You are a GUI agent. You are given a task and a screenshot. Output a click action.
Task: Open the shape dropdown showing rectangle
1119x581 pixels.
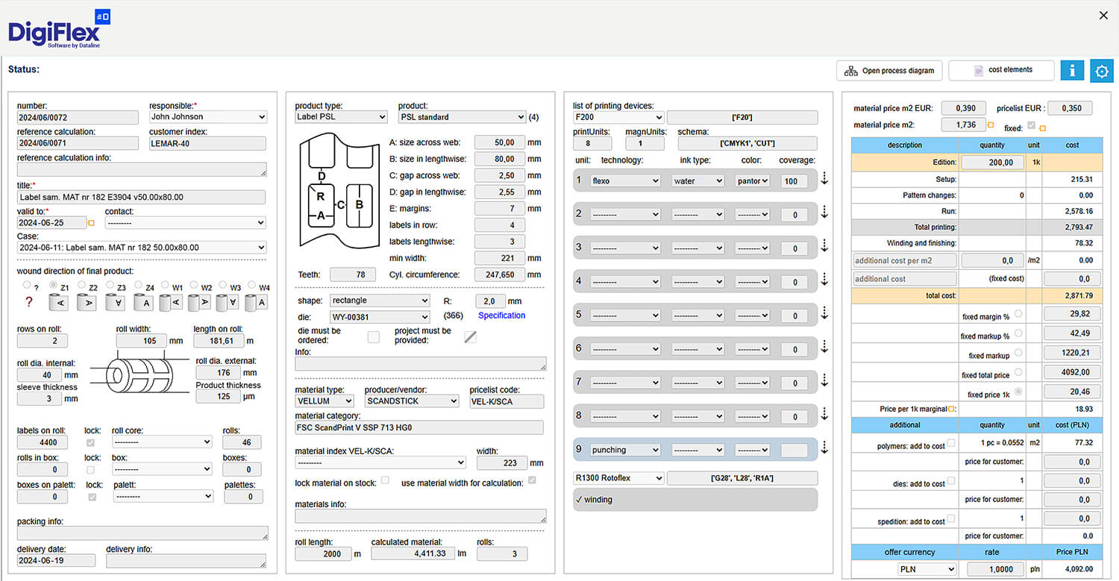[380, 301]
